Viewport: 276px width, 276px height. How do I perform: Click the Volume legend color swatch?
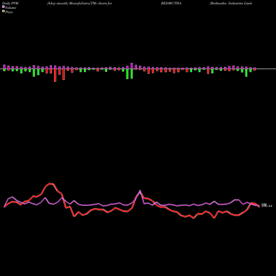tap(3, 7)
